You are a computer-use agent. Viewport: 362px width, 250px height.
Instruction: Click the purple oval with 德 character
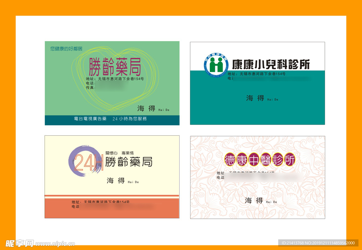(x=230, y=160)
